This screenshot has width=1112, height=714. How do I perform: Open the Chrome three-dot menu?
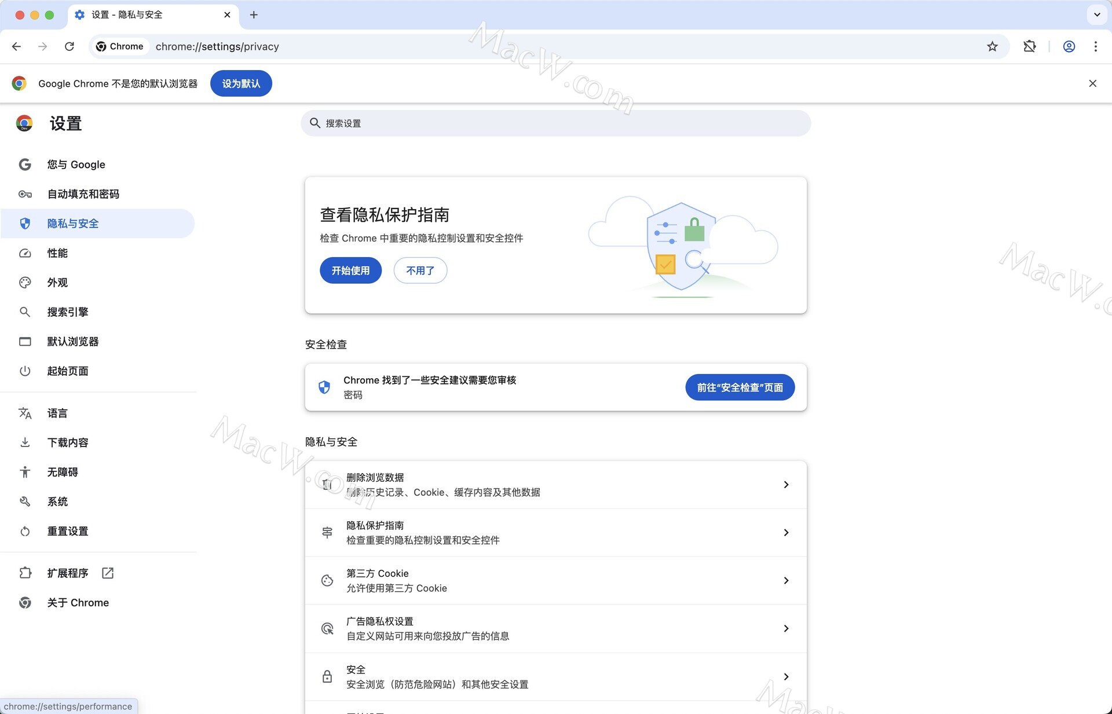tap(1095, 46)
